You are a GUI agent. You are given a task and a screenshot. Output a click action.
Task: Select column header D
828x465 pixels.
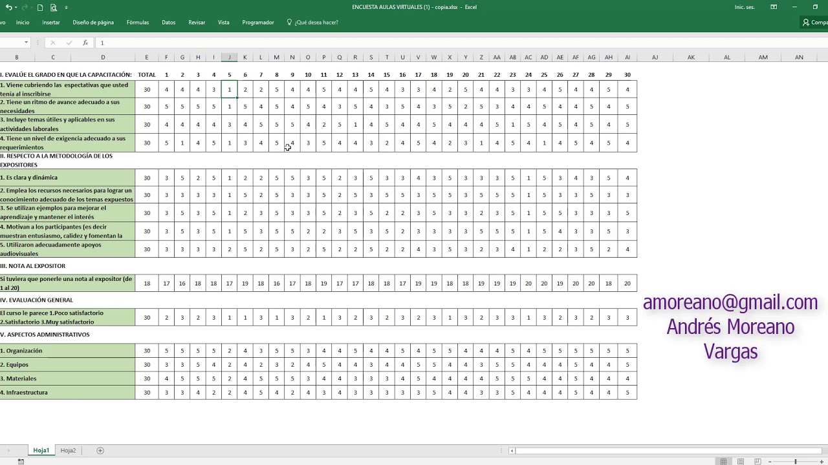coord(103,57)
